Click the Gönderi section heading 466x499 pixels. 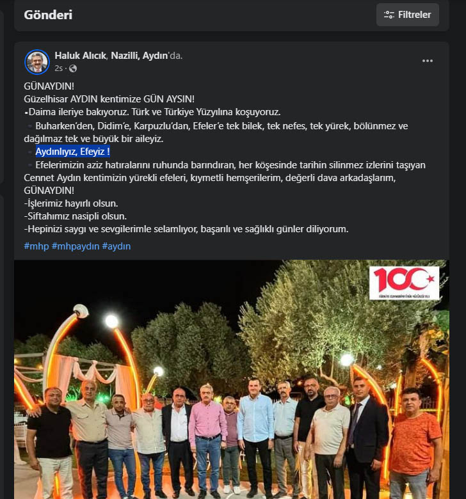[48, 15]
